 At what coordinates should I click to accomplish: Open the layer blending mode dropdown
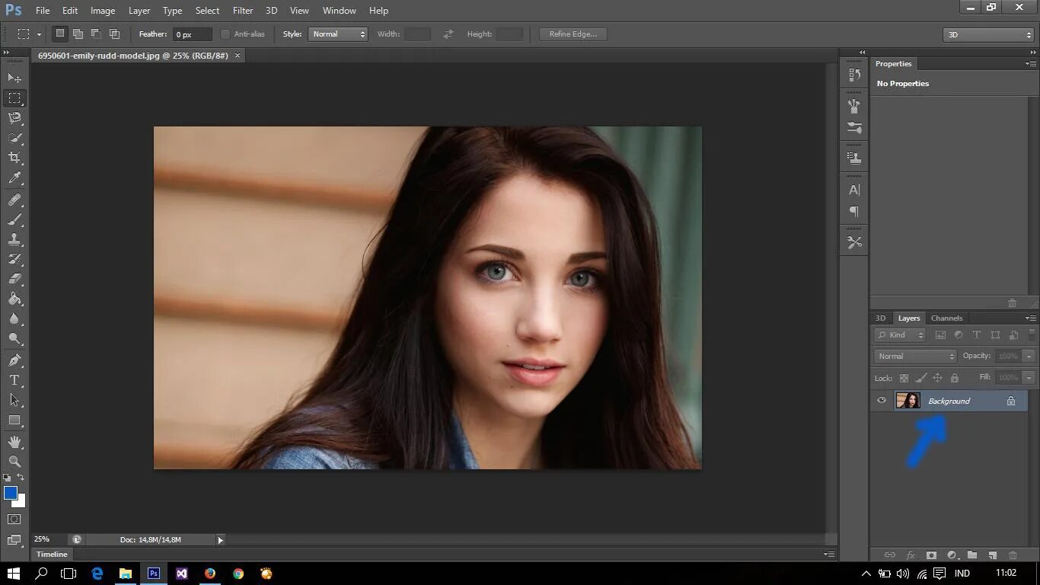coord(914,356)
